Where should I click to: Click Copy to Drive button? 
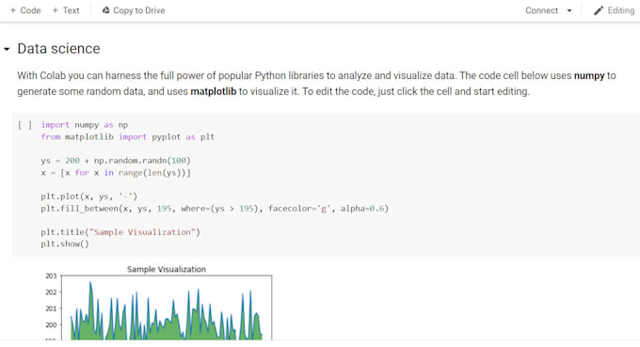click(134, 10)
